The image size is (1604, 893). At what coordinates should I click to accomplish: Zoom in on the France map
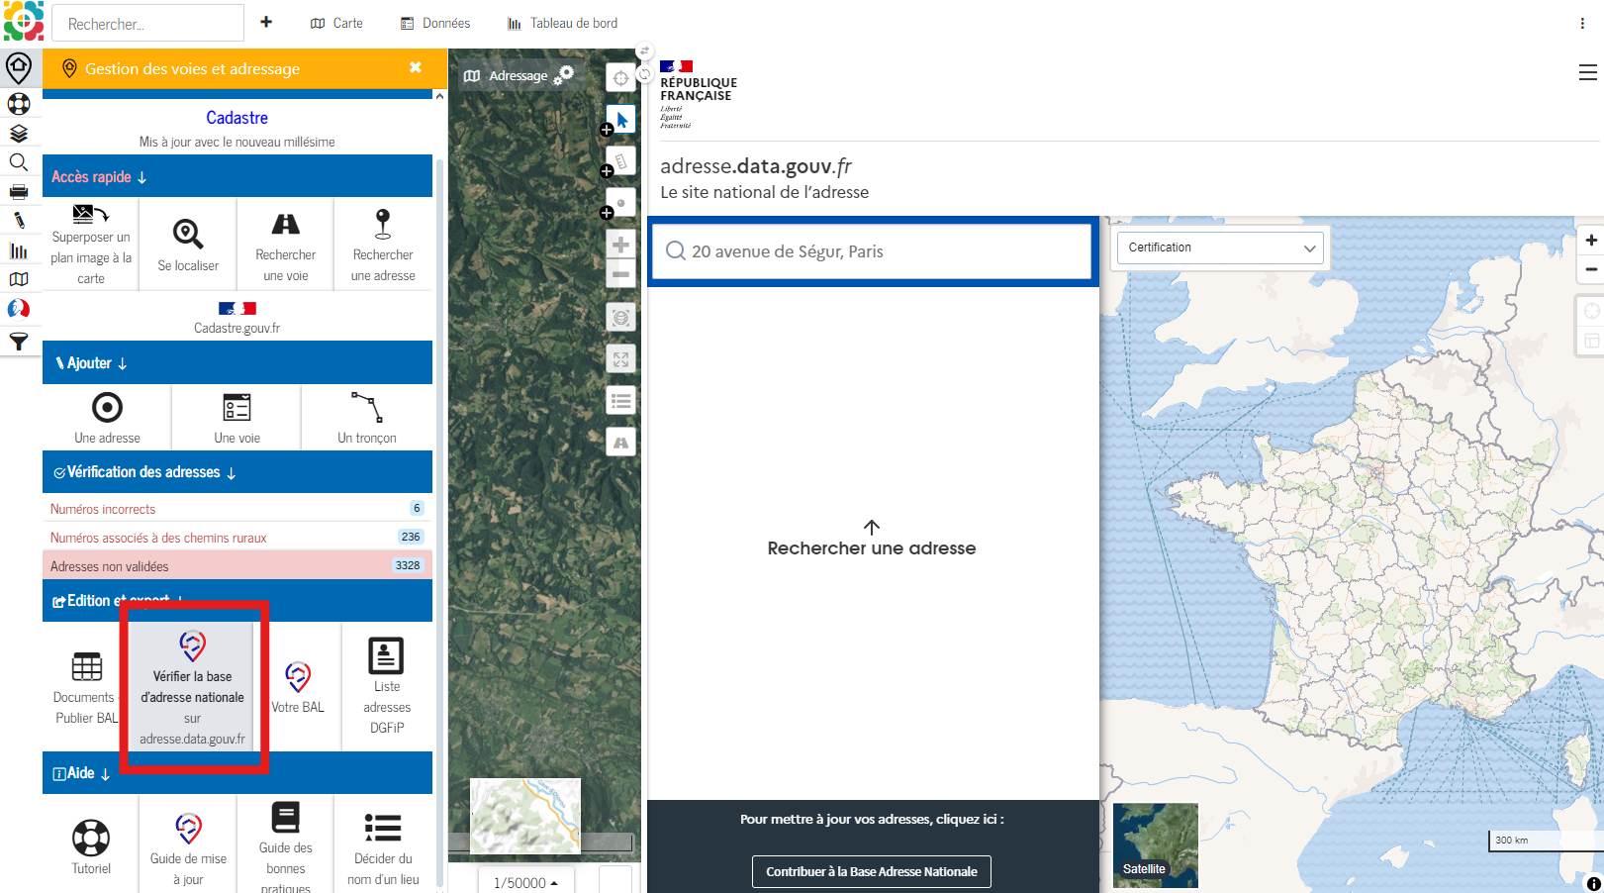(x=1591, y=241)
